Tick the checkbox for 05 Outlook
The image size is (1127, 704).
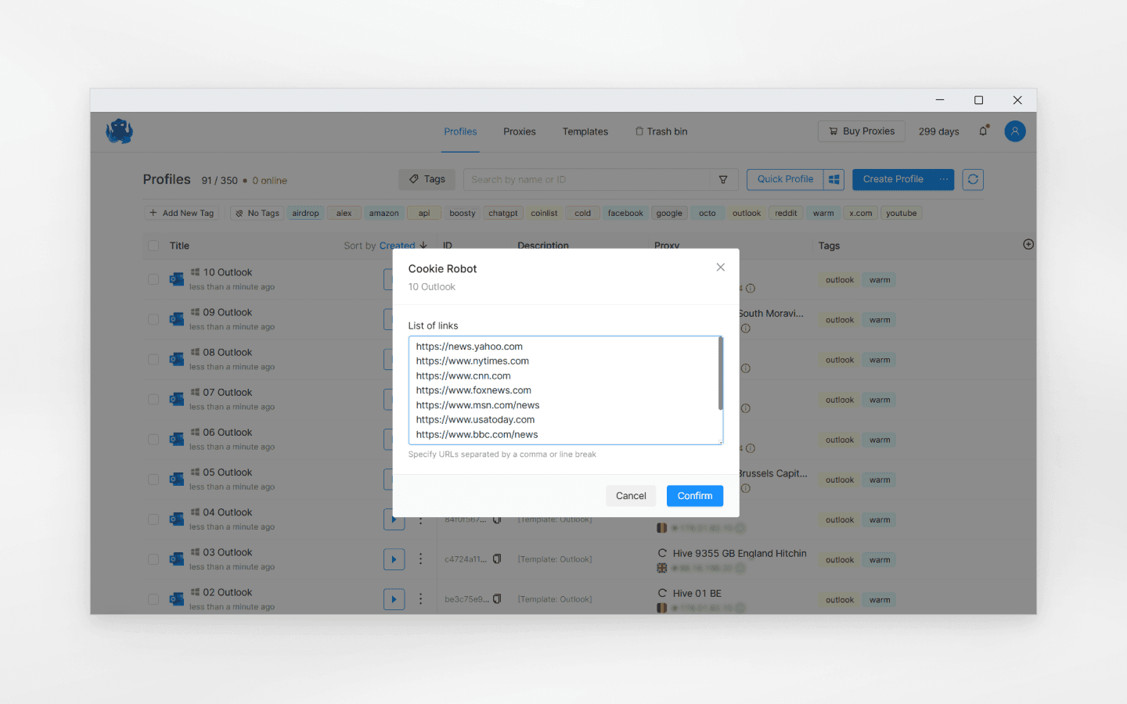(x=153, y=479)
